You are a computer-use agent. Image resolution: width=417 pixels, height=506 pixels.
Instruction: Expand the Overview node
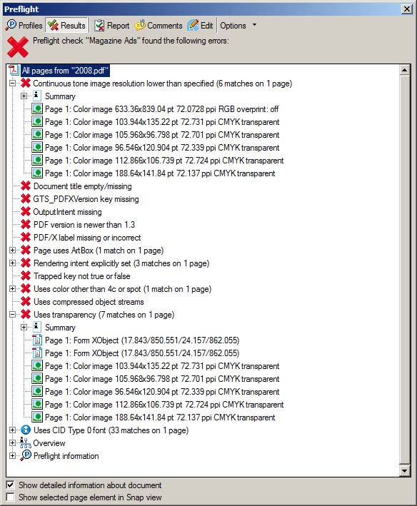point(12,443)
